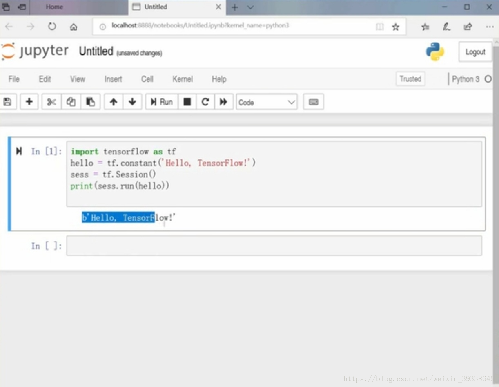Show site information icon in address bar
This screenshot has width=499, height=387.
point(103,27)
